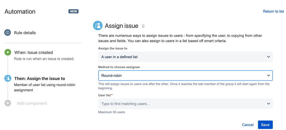Follow the Return to list link

tap(273, 11)
